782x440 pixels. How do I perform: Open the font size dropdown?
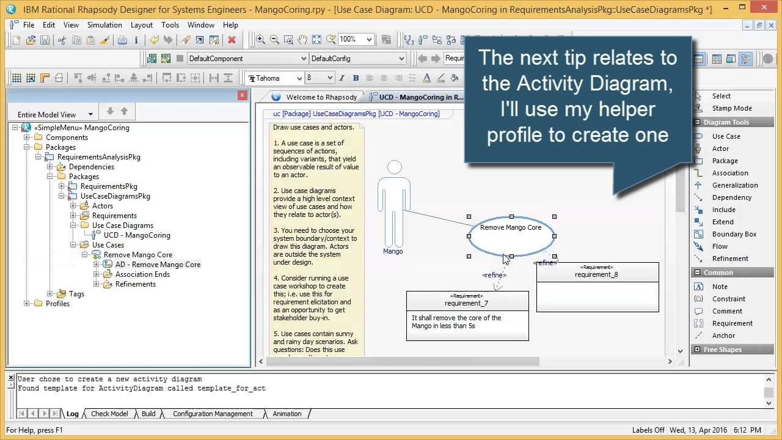[x=330, y=78]
